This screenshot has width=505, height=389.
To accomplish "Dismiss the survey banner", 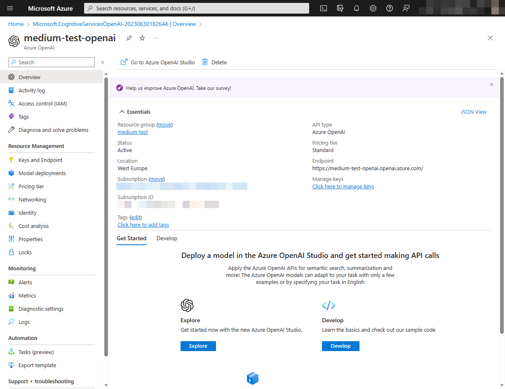I will (x=491, y=84).
